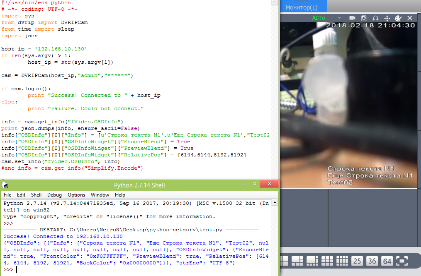This screenshot has height=276, width=421.
Task: Select the 36-channel view layout
Action: coord(372,261)
